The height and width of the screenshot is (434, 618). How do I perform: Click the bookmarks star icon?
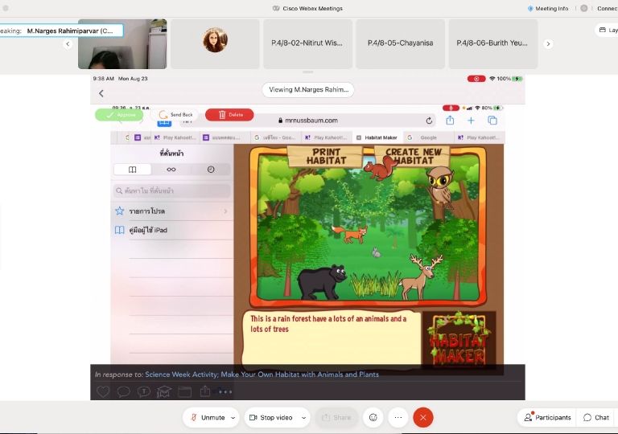119,211
